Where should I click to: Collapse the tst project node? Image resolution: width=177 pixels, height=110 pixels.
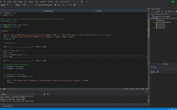tap(152, 18)
